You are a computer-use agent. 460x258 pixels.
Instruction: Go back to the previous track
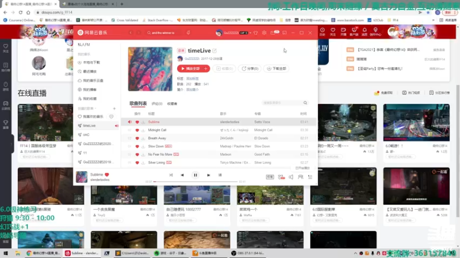coord(182,175)
